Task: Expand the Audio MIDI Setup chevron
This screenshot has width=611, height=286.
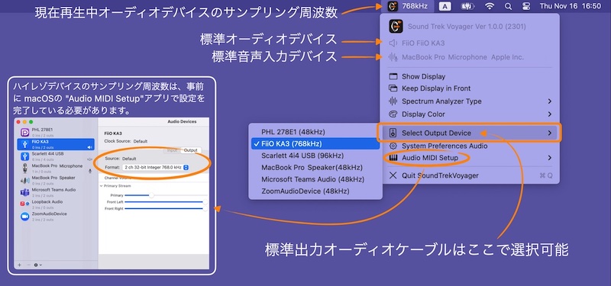Action: click(x=549, y=158)
